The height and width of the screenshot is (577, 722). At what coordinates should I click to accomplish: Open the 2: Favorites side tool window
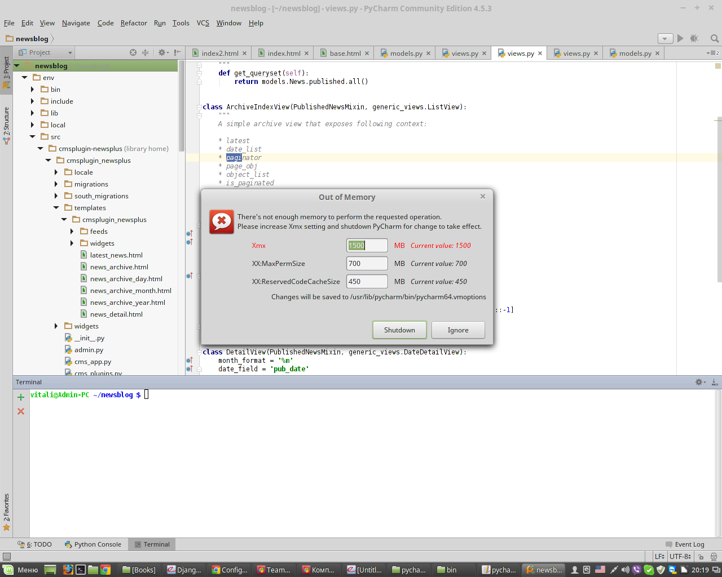coord(6,512)
